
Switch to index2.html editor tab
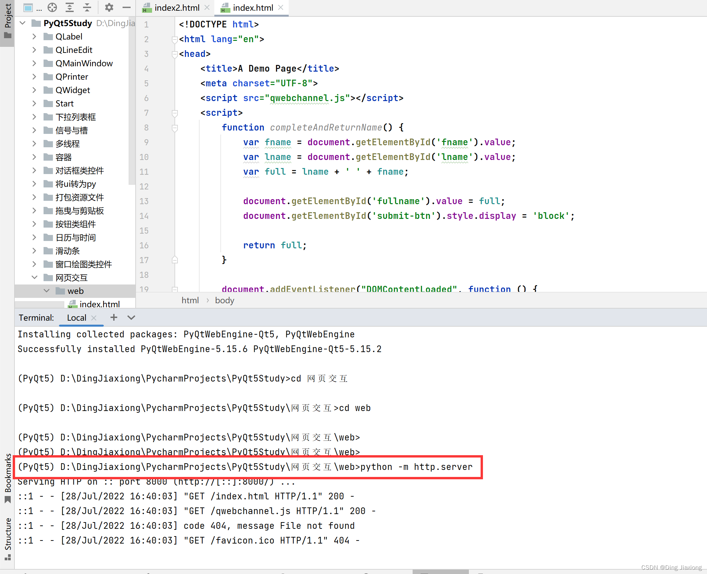pyautogui.click(x=176, y=8)
